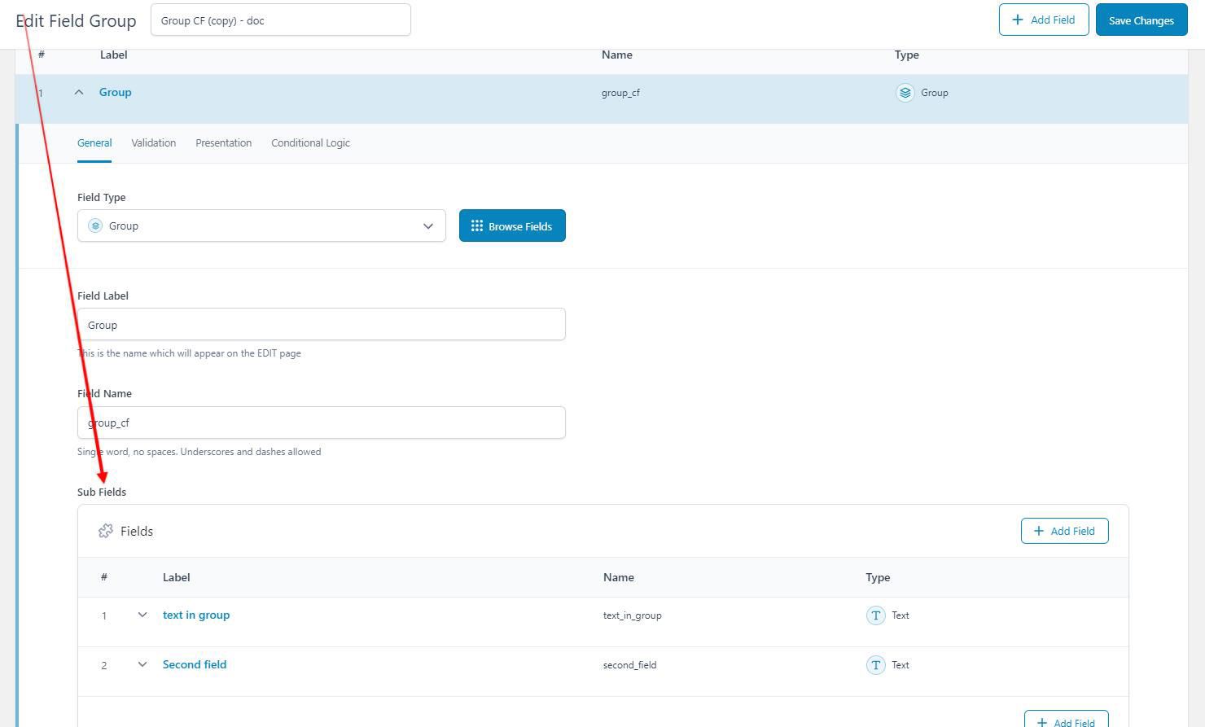
Task: Collapse the Group field settings panel
Action: (x=79, y=92)
